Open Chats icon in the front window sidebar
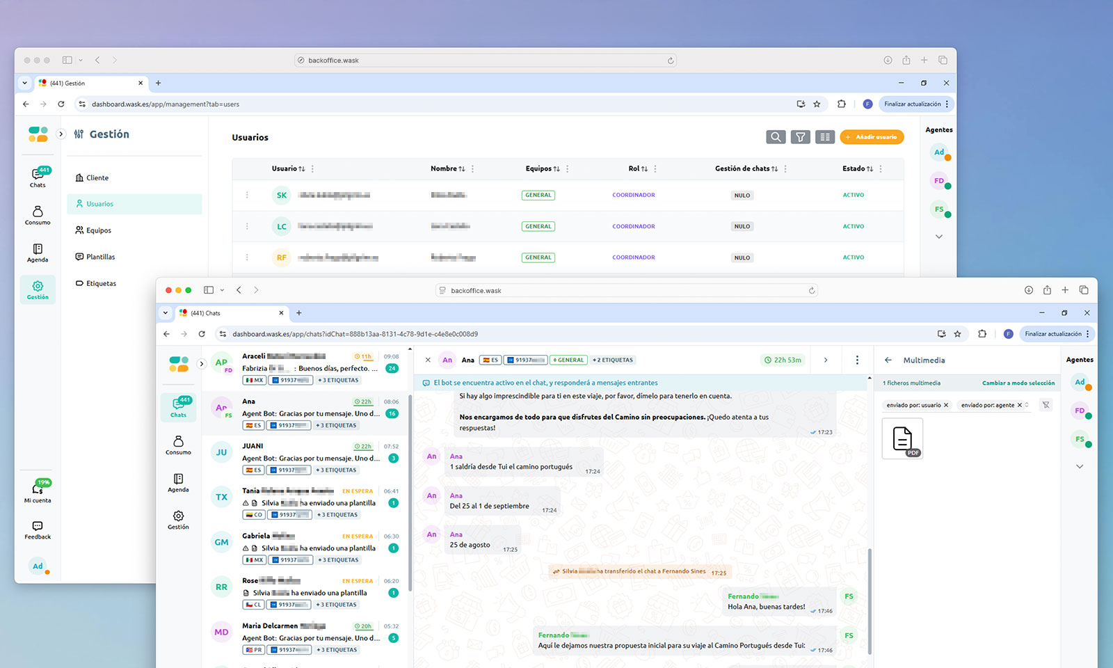 pyautogui.click(x=179, y=407)
